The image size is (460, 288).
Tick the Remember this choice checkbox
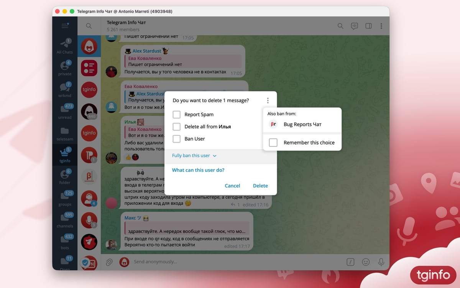[x=273, y=142]
